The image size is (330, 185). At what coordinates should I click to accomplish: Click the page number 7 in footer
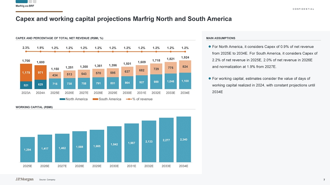click(x=324, y=179)
